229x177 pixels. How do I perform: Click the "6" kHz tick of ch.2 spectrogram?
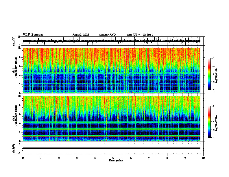[20, 114]
